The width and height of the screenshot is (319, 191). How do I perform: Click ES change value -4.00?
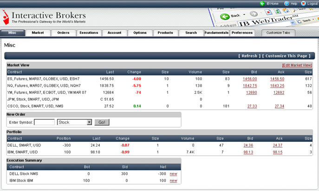tap(137, 79)
